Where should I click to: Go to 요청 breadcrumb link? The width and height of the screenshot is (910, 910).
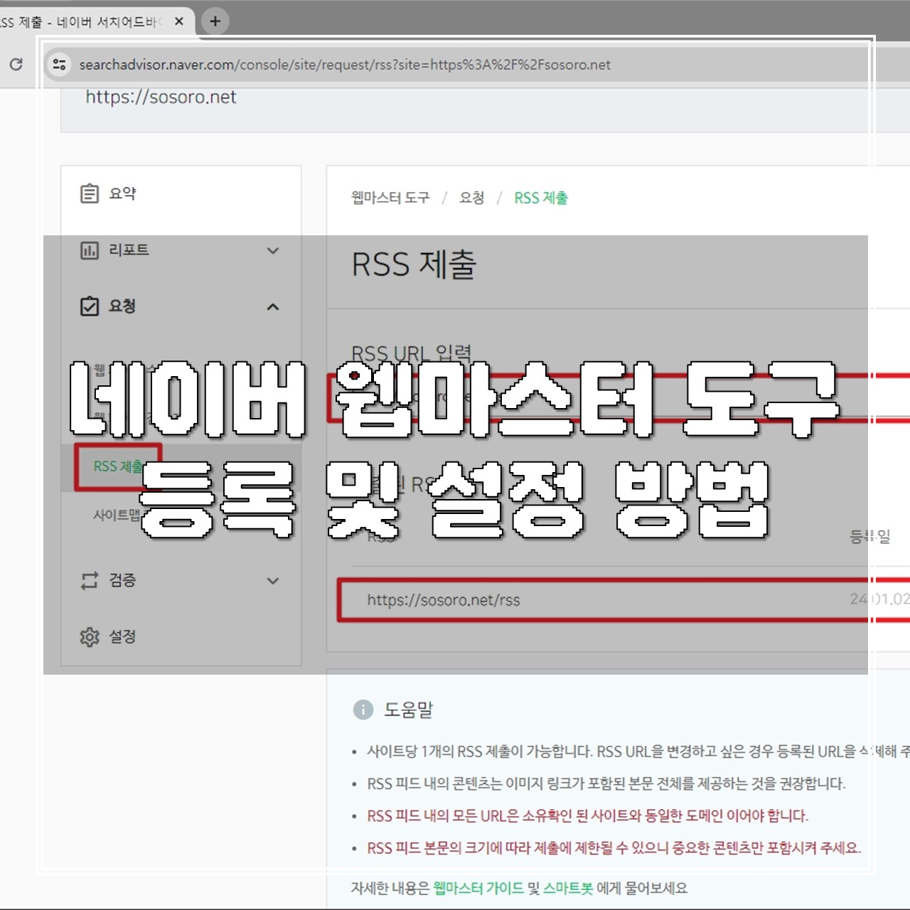[471, 198]
